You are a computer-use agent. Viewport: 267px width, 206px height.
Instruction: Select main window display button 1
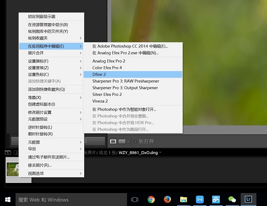pos(8,153)
